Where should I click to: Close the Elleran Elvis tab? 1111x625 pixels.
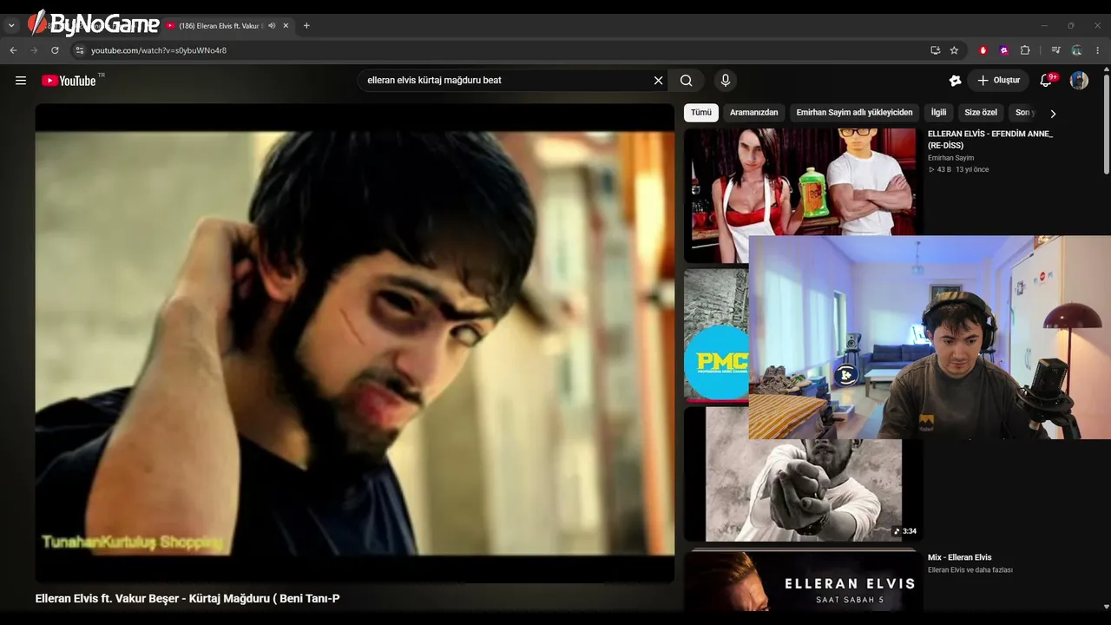point(286,26)
